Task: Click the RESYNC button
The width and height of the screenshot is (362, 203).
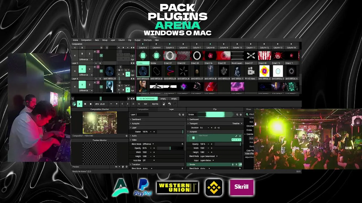Action: click(x=155, y=104)
